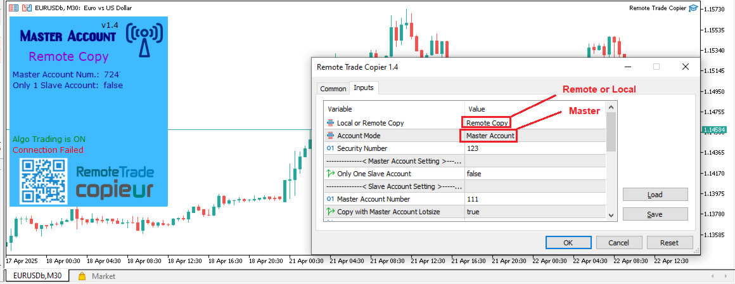Click the OK button
This screenshot has height=284, width=735.
568,243
